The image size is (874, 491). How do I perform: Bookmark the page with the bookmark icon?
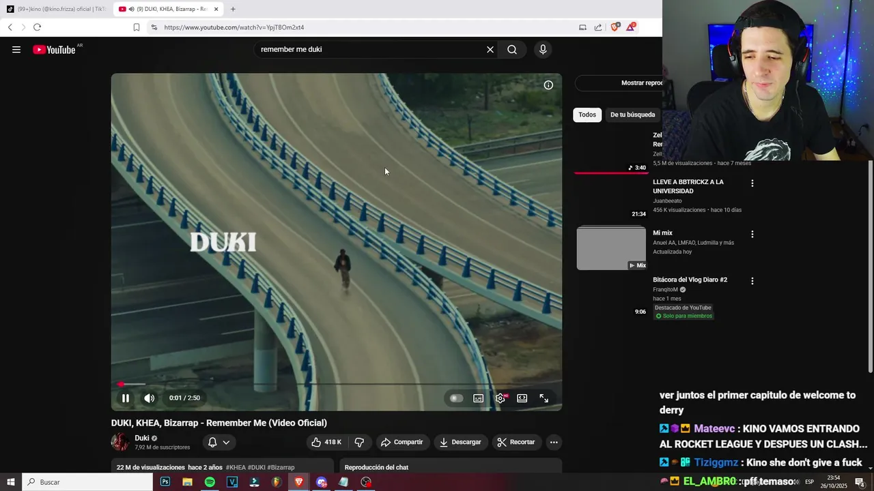tap(137, 27)
